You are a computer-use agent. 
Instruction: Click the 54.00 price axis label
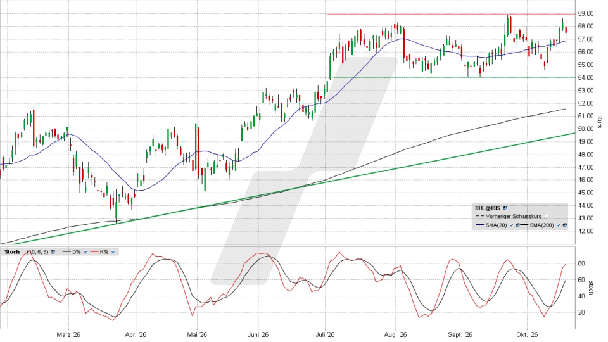pyautogui.click(x=585, y=77)
